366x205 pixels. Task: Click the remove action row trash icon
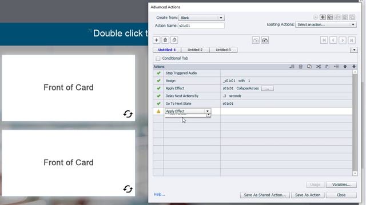click(301, 67)
